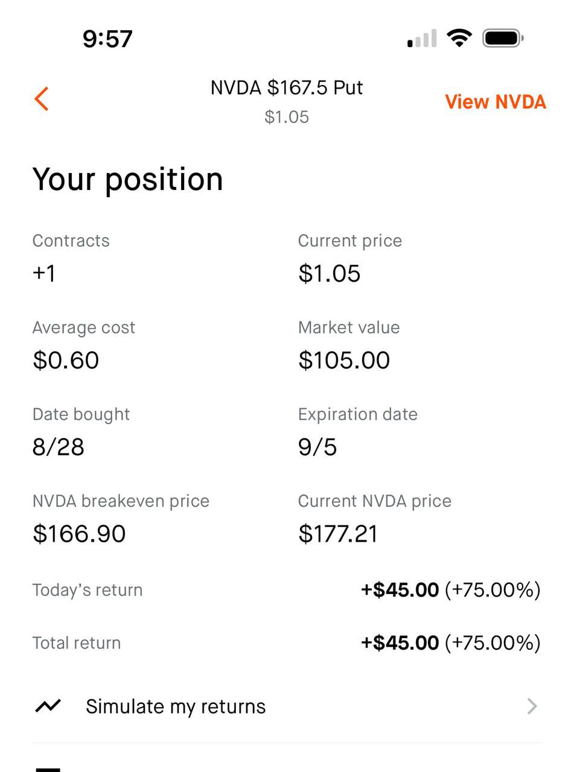
Task: Tap the Average cost $0.60 value
Action: click(66, 360)
